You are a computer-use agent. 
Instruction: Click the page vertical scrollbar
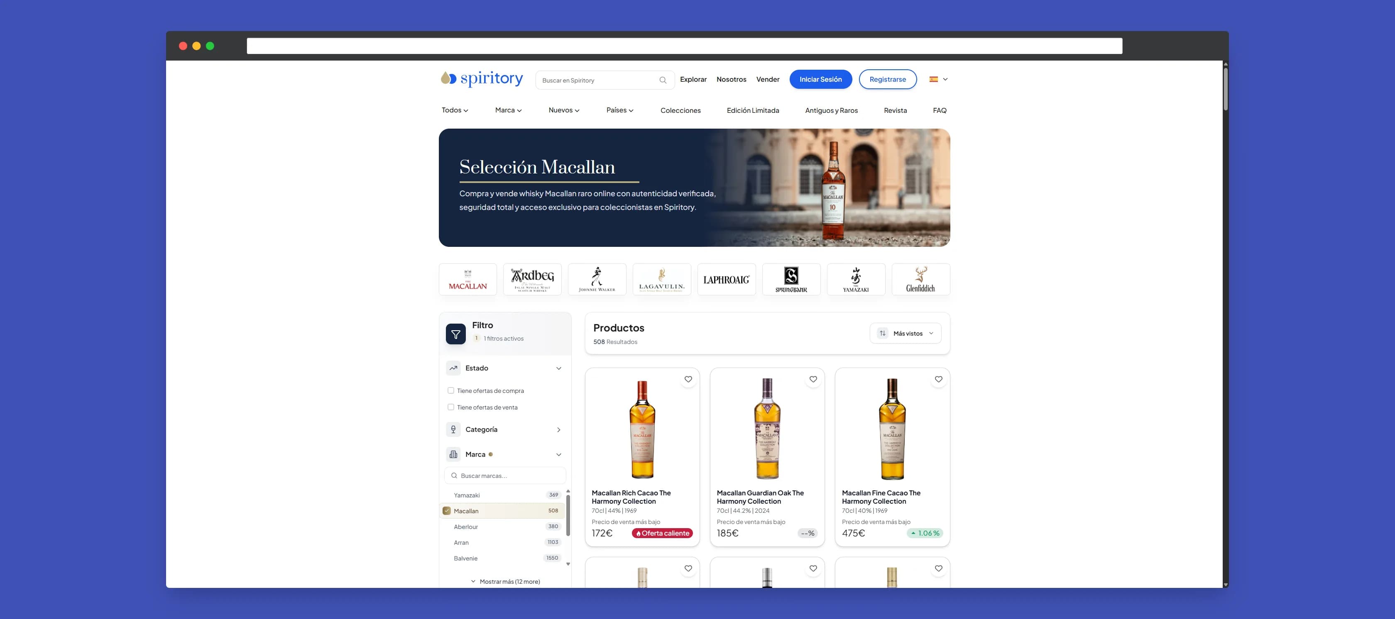[x=1226, y=89]
